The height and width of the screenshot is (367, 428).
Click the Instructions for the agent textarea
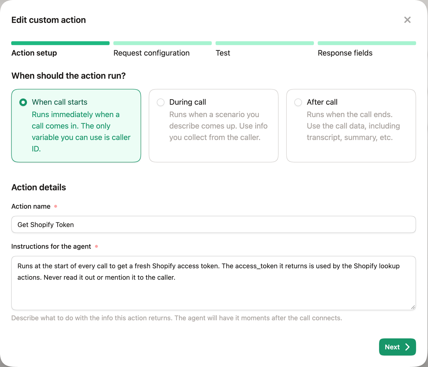213,283
